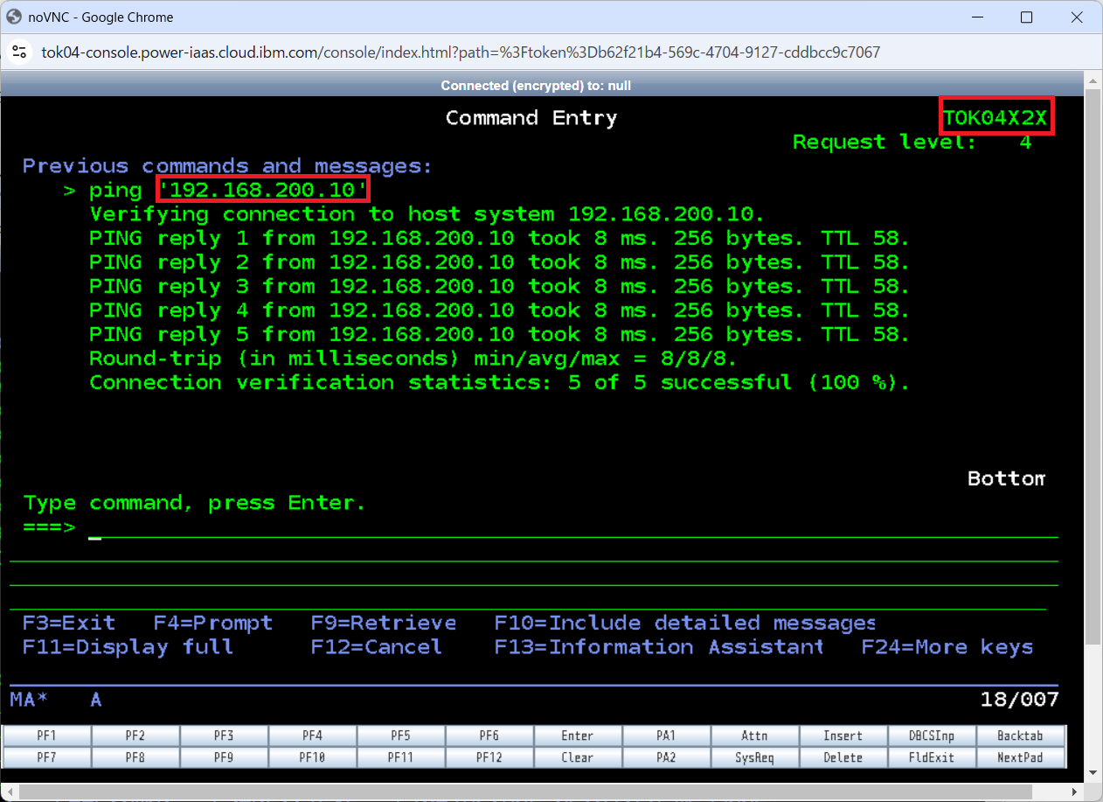Click the Connection verification statistics line
This screenshot has width=1103, height=802.
click(x=500, y=382)
